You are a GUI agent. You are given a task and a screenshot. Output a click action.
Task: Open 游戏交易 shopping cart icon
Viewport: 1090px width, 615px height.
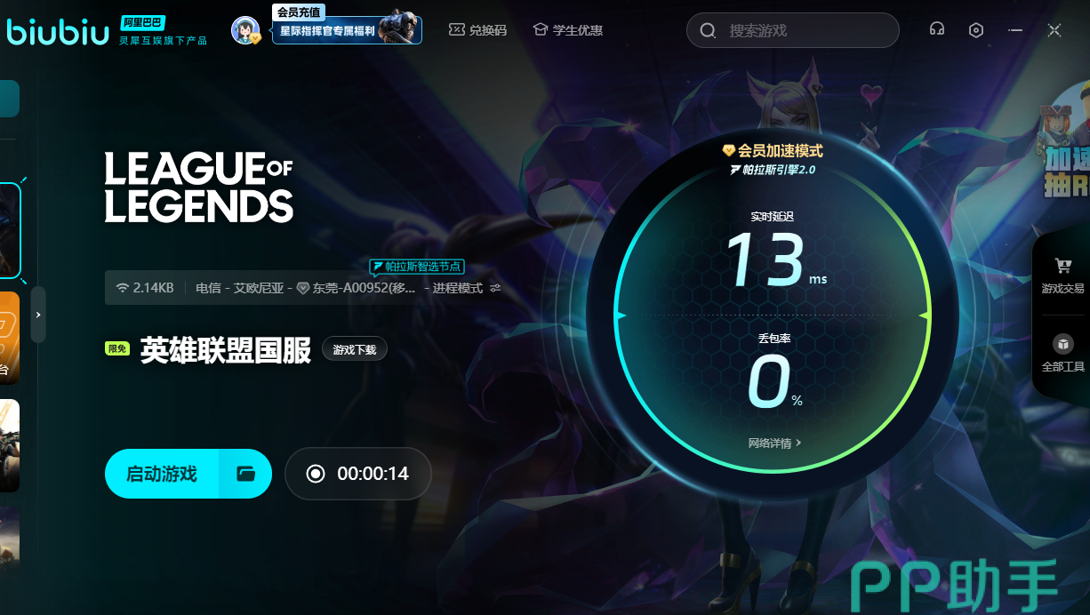pos(1062,267)
